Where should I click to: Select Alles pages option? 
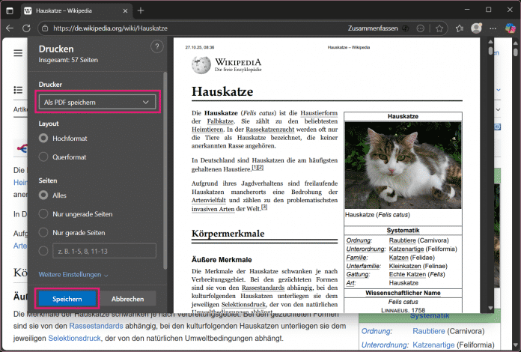[x=43, y=195]
